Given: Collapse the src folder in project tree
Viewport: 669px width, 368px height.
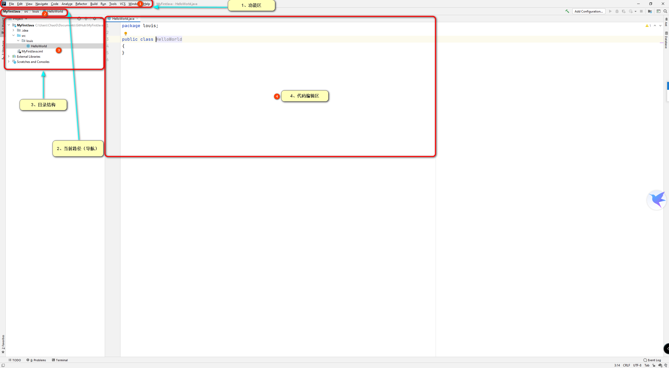Looking at the screenshot, I should point(14,35).
